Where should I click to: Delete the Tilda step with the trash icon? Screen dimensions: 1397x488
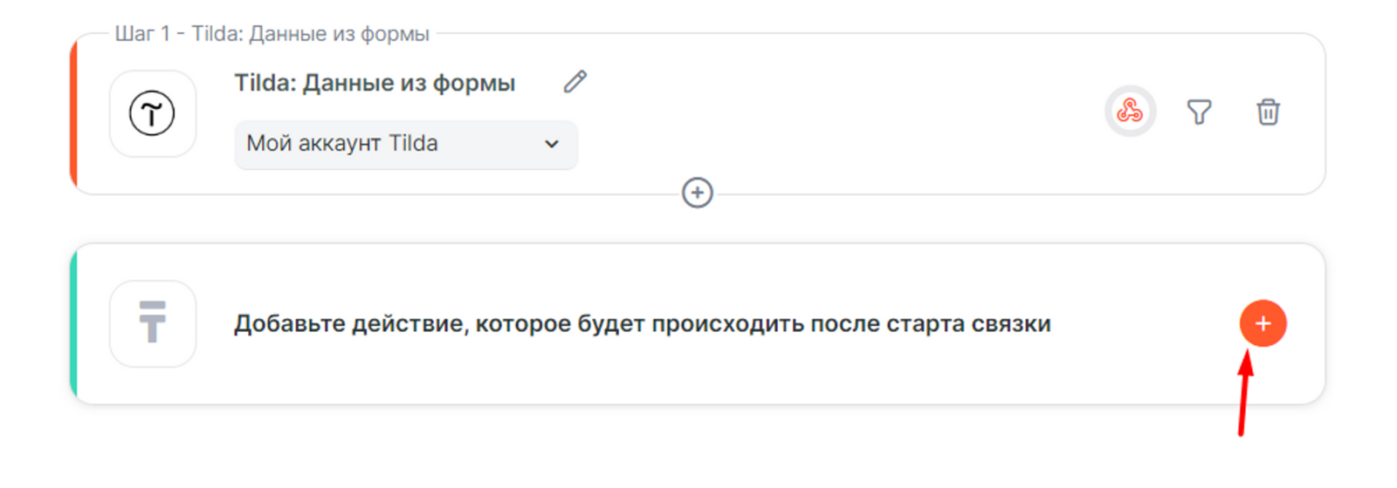tap(1268, 112)
